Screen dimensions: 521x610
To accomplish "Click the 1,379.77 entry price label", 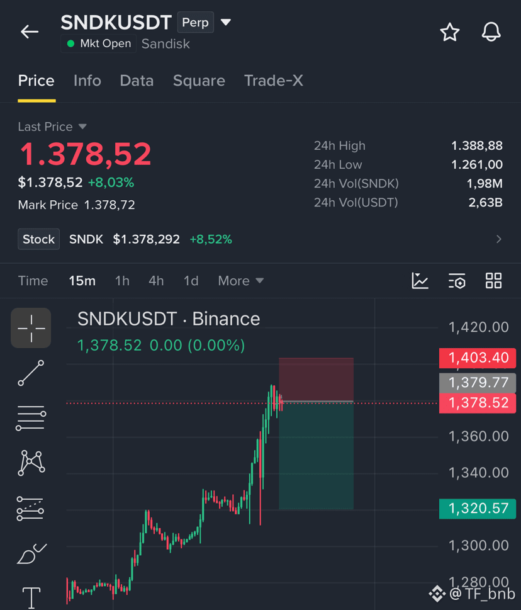I will 478,383.
